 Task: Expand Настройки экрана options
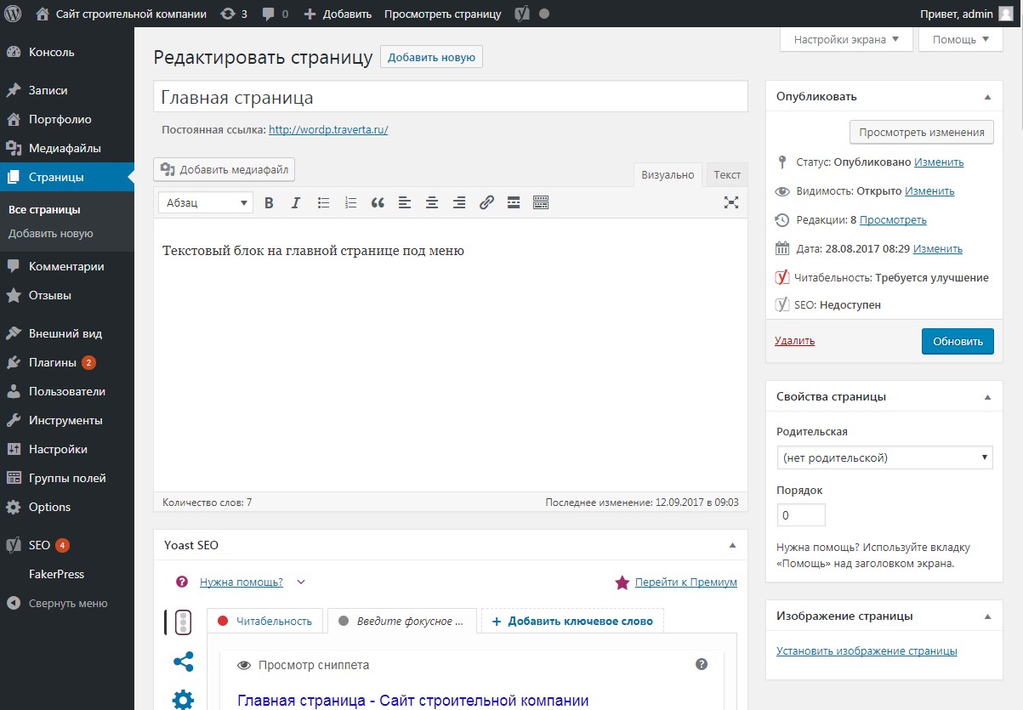click(x=846, y=40)
